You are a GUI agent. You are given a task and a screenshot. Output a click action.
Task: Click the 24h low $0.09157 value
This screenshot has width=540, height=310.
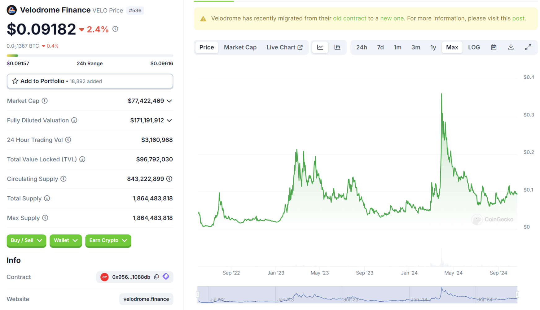coord(18,63)
